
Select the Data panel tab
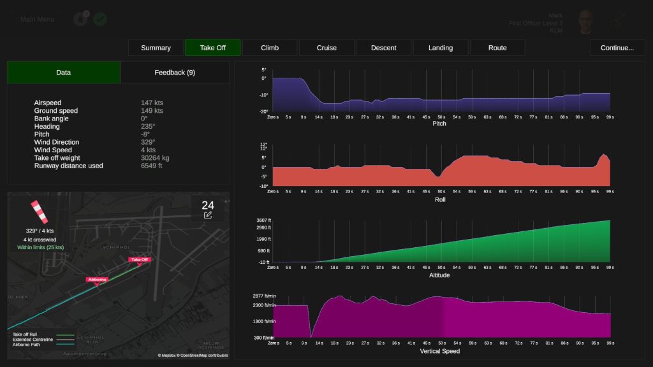(x=64, y=73)
